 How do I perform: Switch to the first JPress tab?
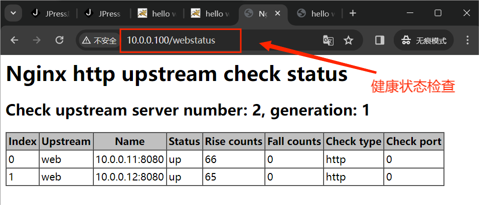51,13
